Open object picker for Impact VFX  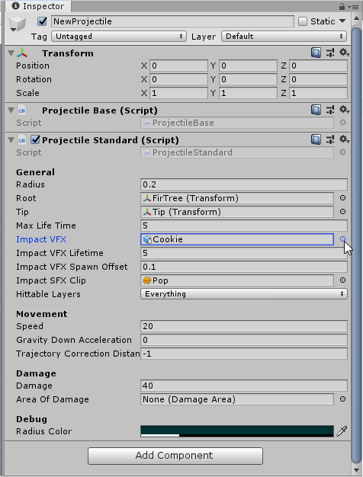coord(342,239)
